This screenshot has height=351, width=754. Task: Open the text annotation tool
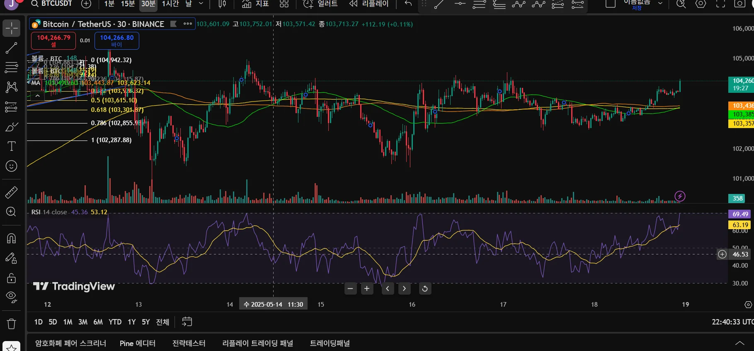pyautogui.click(x=11, y=146)
